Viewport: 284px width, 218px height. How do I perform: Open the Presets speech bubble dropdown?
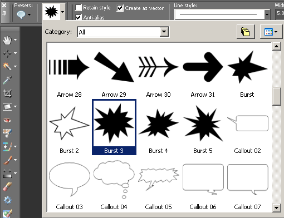click(23, 14)
